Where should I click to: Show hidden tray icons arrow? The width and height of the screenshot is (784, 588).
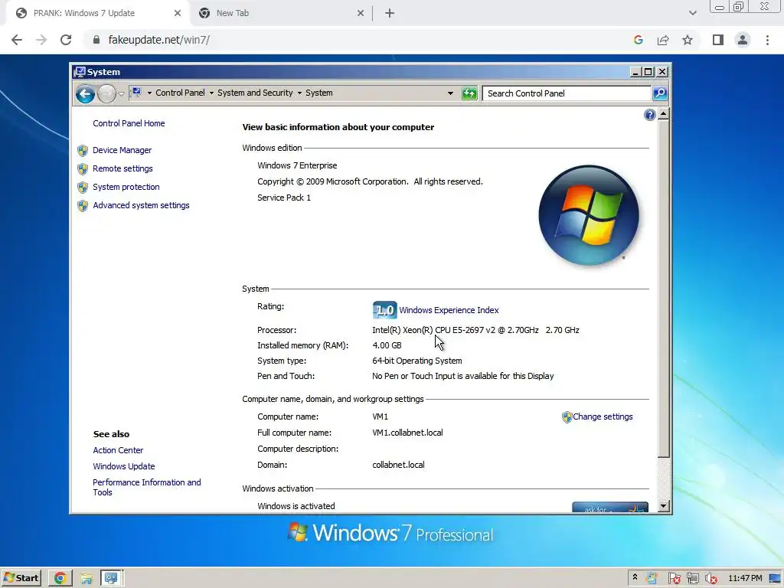point(635,578)
